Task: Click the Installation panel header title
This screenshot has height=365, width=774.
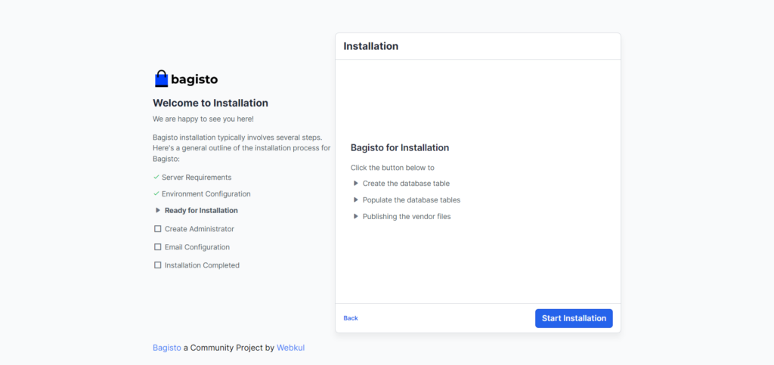Action: 370,46
